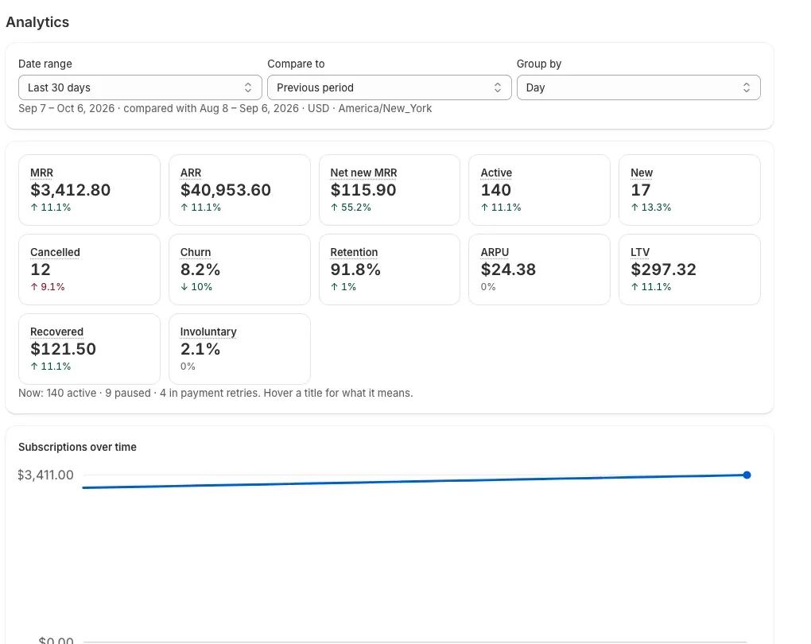Click the $297.32 LTV value
Viewport: 811px width, 644px height.
click(664, 270)
